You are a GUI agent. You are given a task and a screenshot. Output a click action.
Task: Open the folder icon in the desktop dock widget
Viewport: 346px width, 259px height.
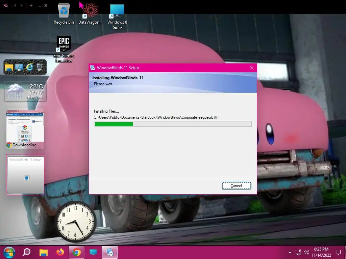tap(9, 67)
